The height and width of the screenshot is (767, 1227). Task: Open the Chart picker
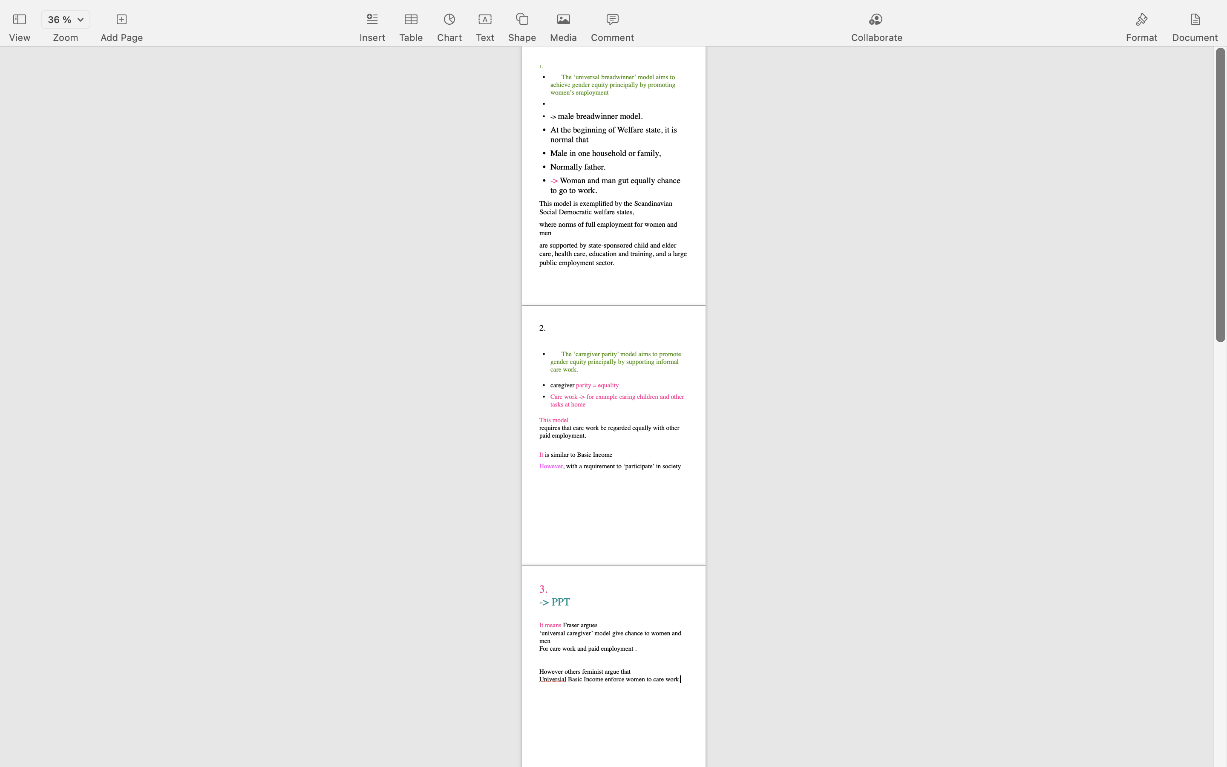click(x=449, y=20)
